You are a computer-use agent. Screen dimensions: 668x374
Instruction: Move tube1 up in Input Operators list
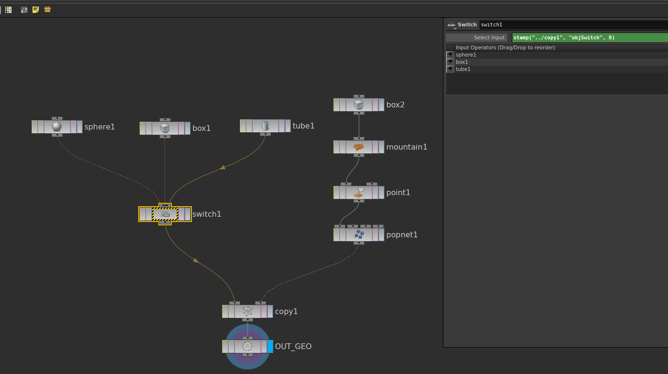450,69
